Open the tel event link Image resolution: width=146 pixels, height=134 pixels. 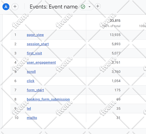tap(29, 109)
